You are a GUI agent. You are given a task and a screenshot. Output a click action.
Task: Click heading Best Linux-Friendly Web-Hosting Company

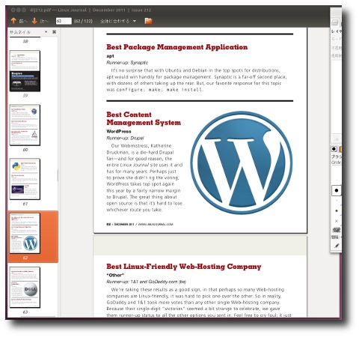(184, 267)
